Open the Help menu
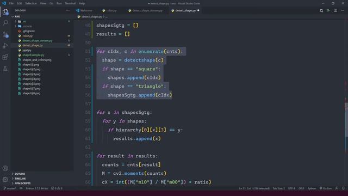 [x=82, y=3]
